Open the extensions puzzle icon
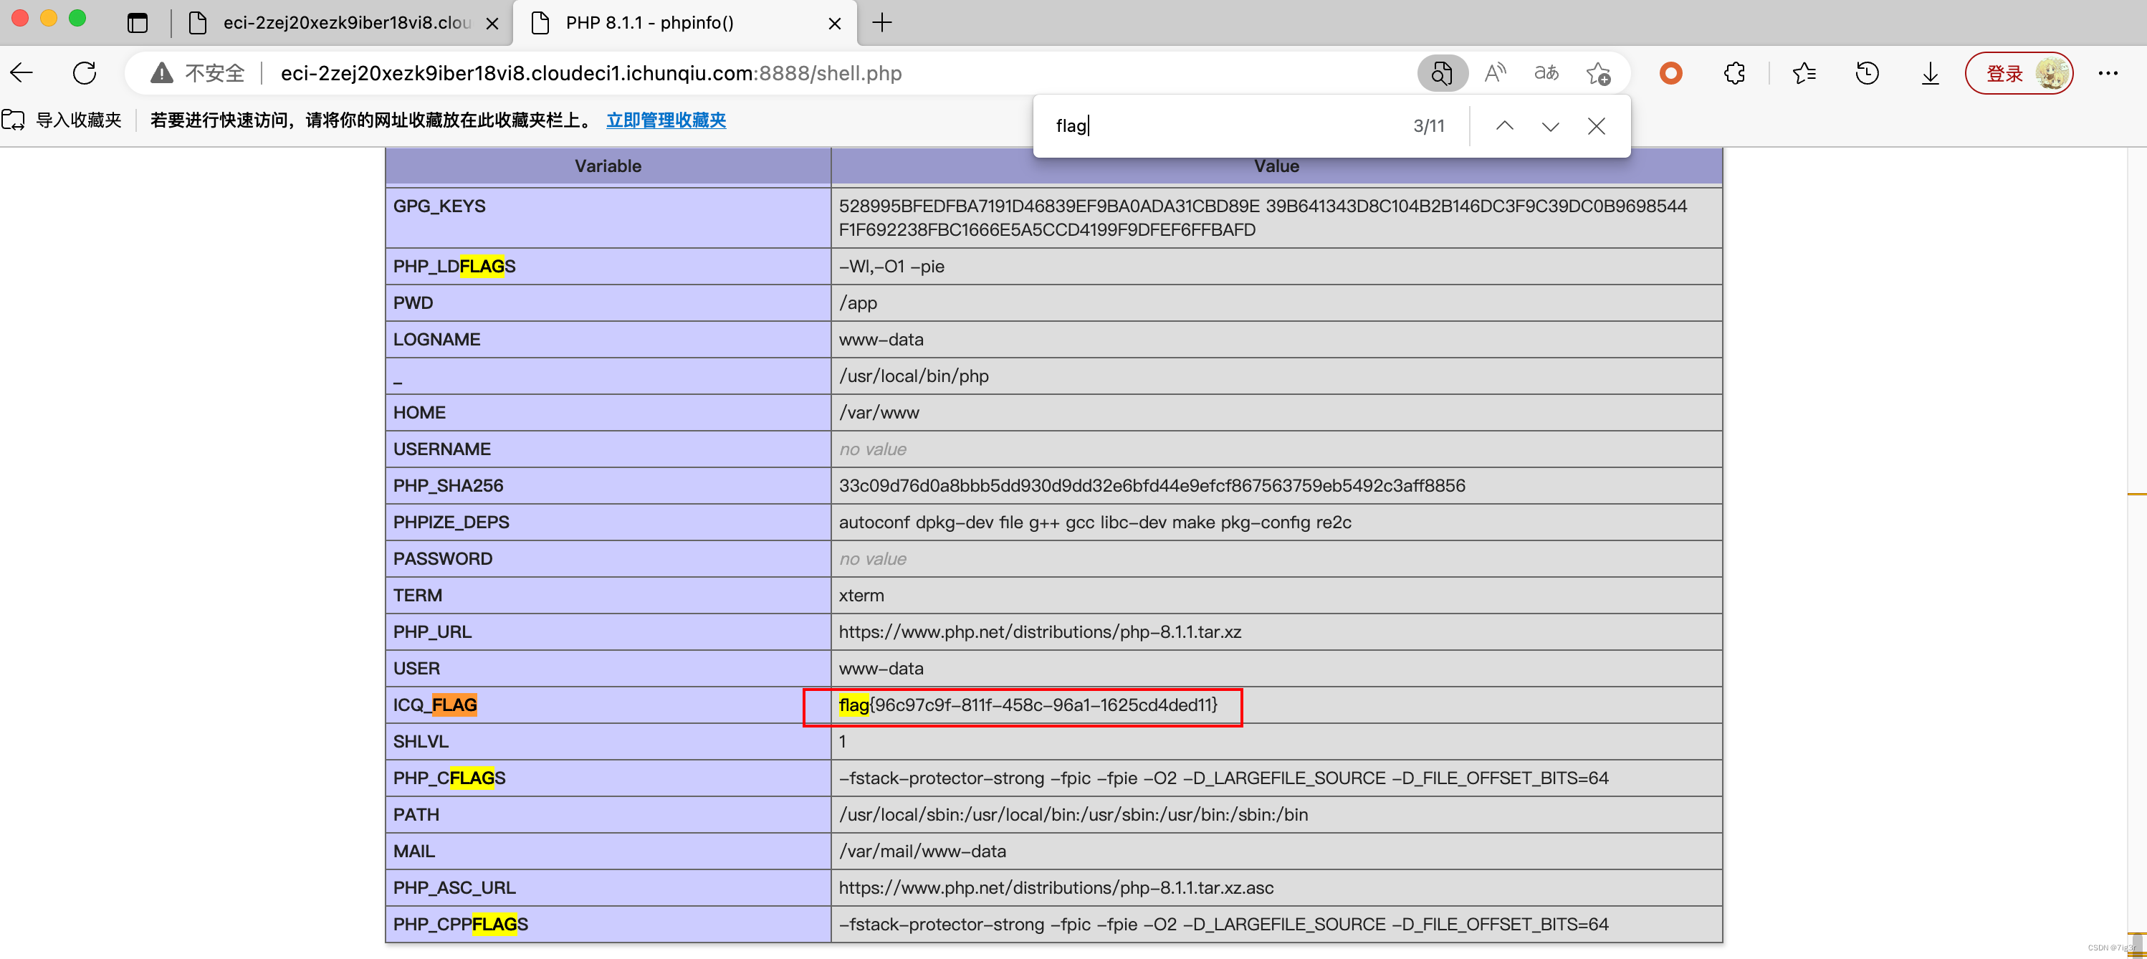2147x959 pixels. click(x=1734, y=73)
